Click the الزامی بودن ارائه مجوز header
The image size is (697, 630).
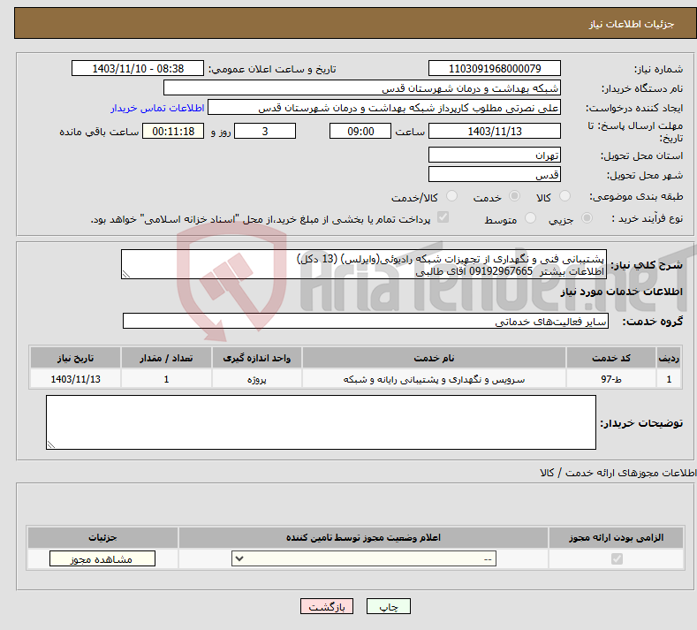(616, 537)
